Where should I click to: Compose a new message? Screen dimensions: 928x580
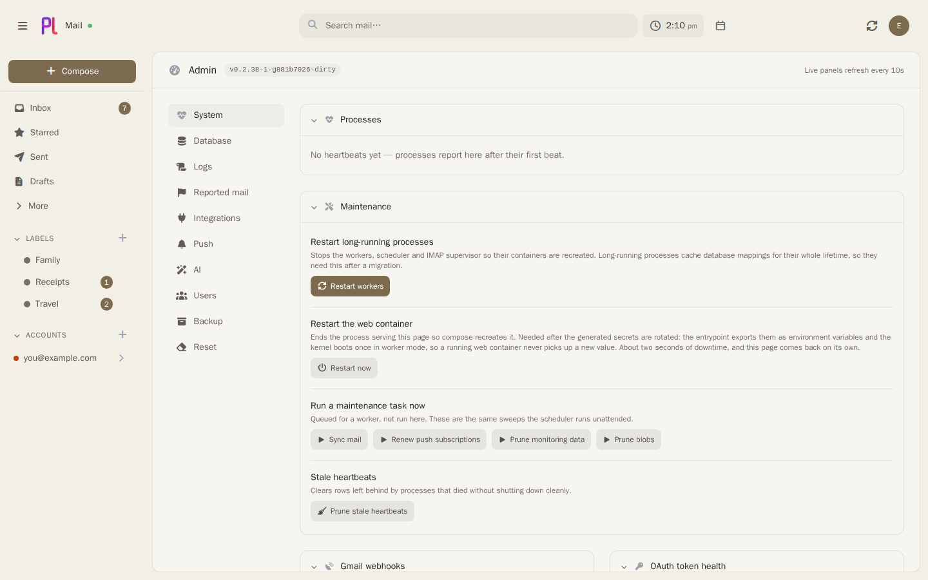(72, 72)
